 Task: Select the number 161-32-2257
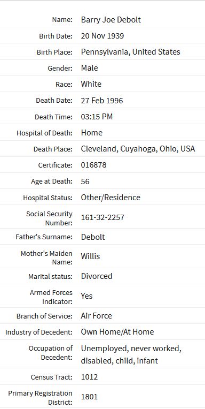pos(102,217)
